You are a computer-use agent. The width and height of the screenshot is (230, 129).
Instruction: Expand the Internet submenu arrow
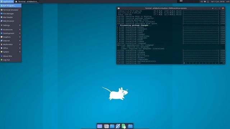coord(20,40)
